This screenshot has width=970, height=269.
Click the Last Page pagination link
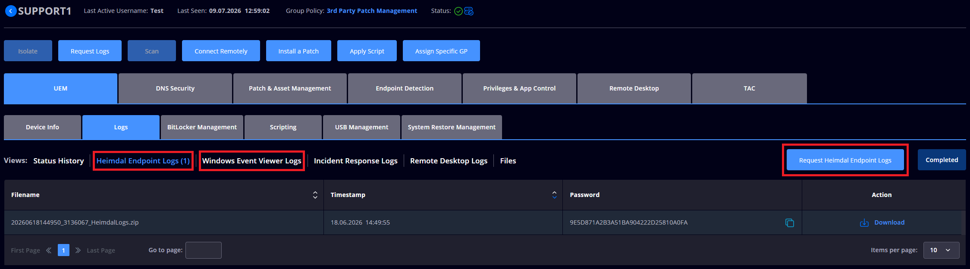(x=101, y=250)
